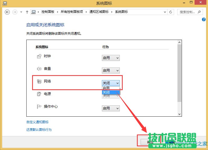The height and width of the screenshot is (150, 208).
Task: Select 控制面板 in the breadcrumb path
Action: coord(48,12)
